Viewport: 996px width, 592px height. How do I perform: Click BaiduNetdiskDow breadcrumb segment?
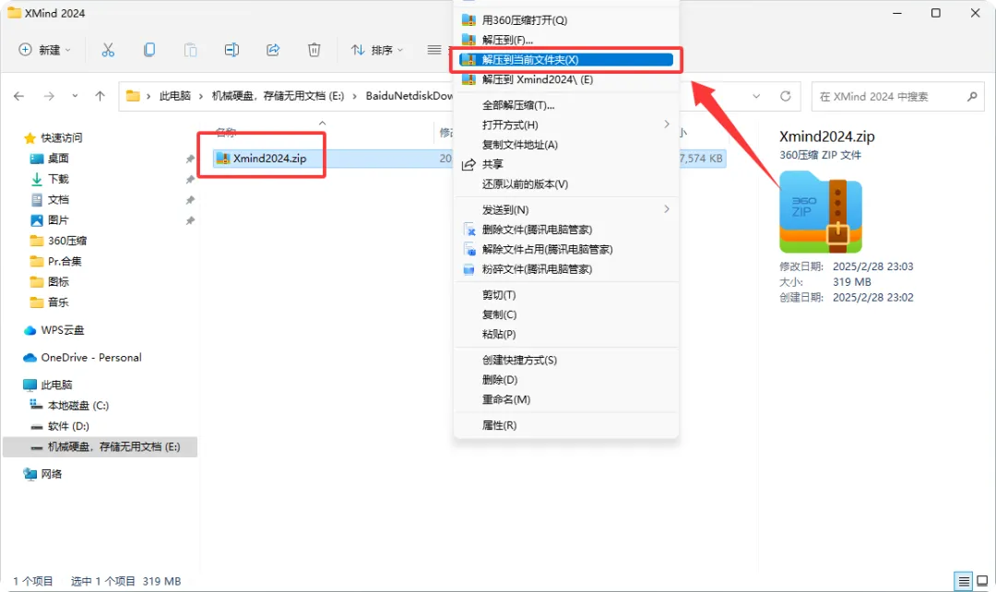coord(409,96)
